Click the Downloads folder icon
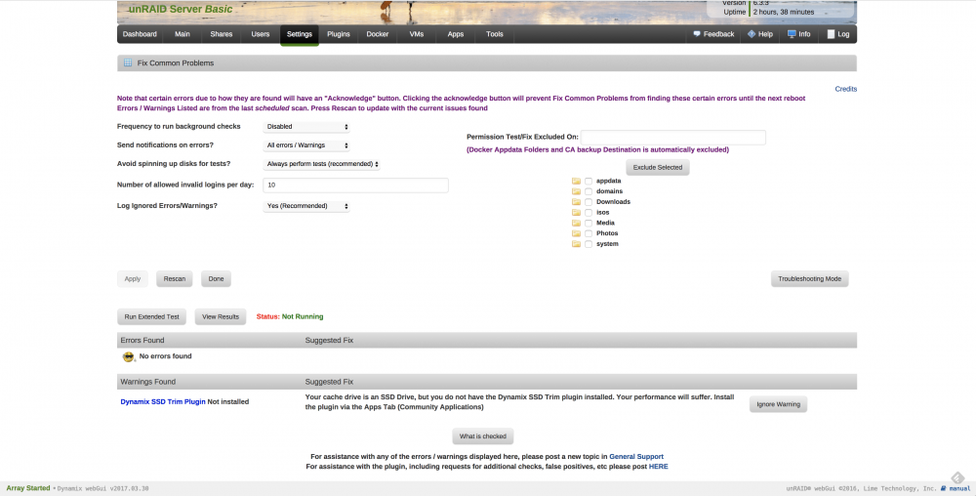Screen dimensions: 976x496 click(x=576, y=202)
